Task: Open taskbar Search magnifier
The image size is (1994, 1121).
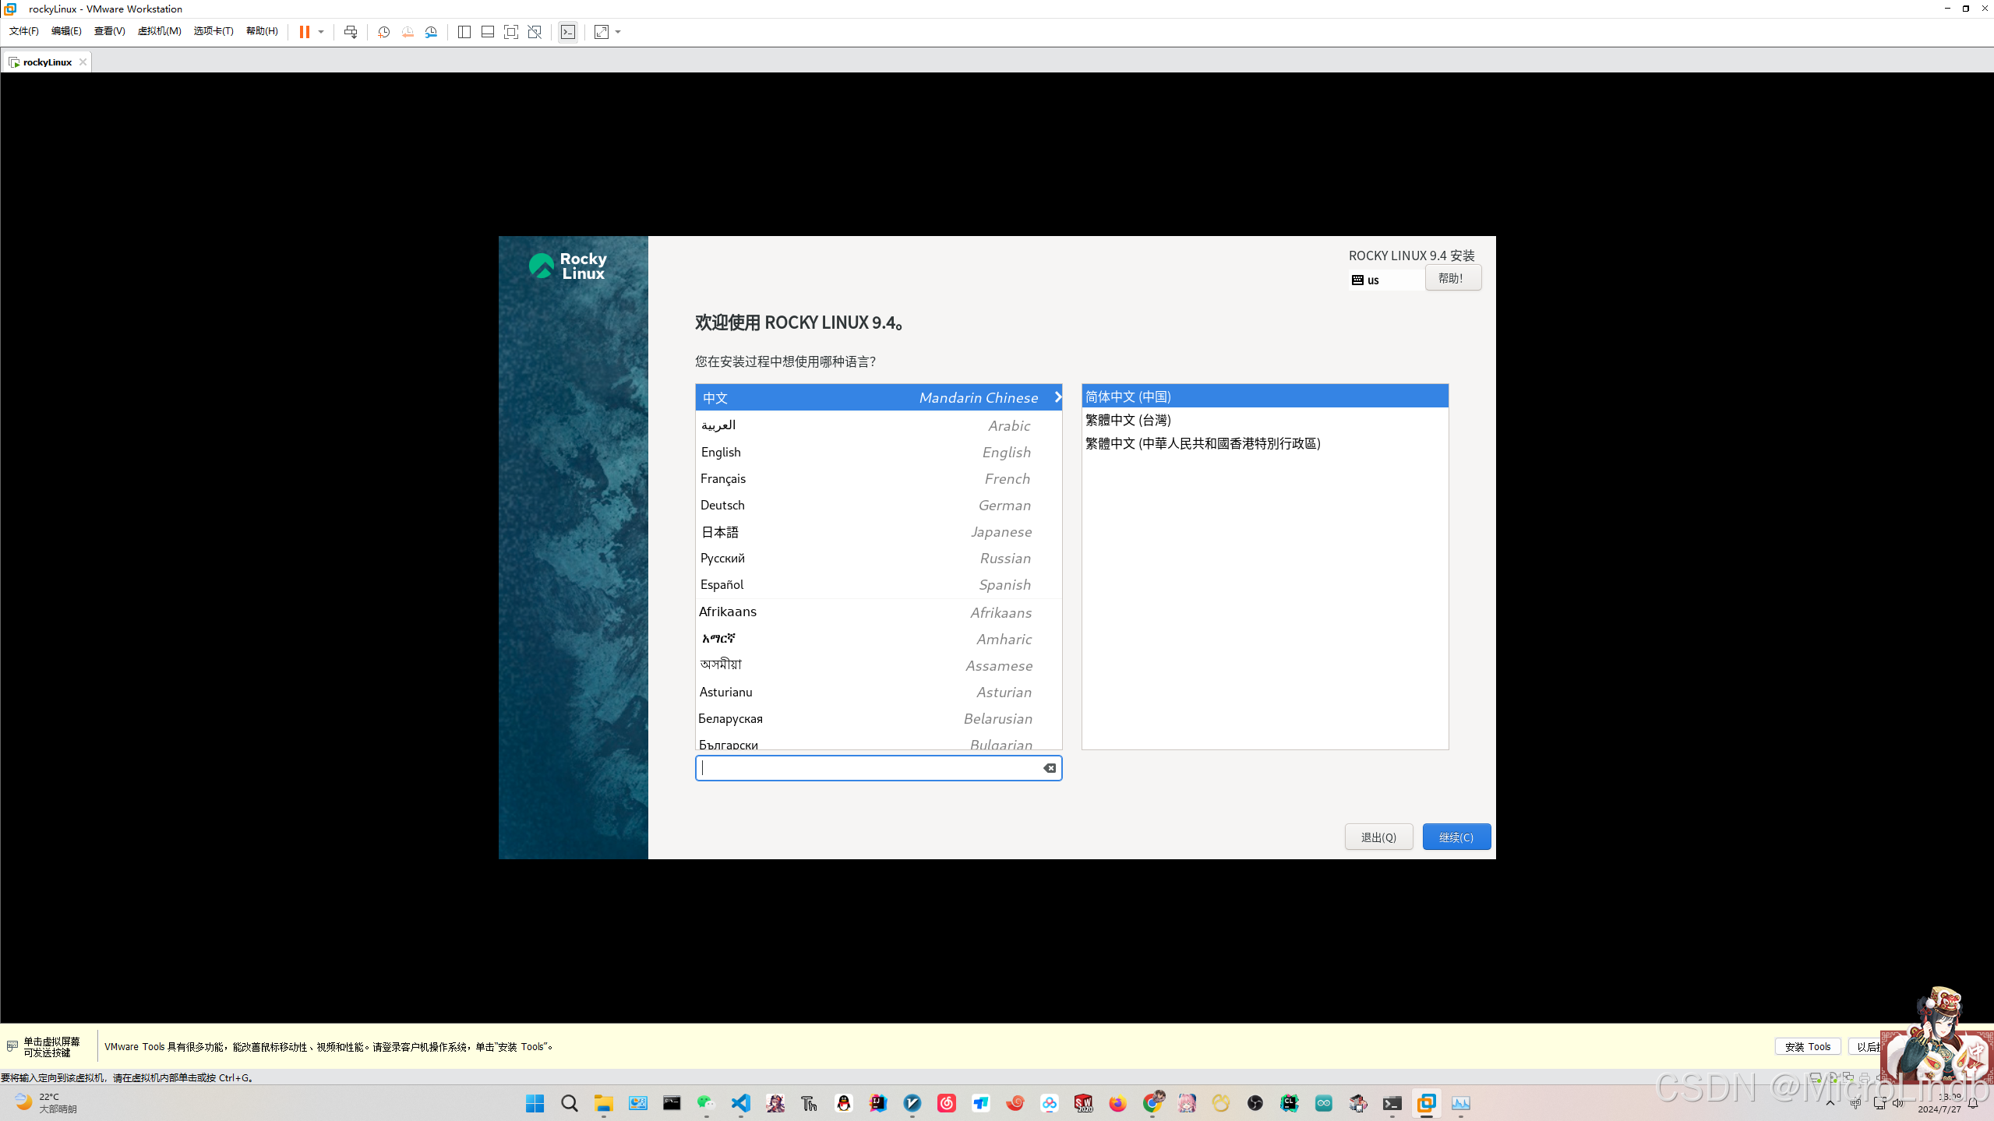Action: tap(570, 1103)
